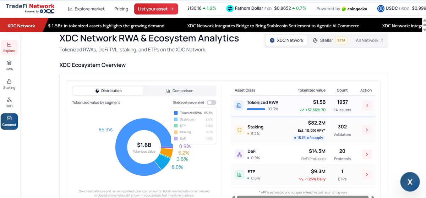Expand the ETP row action arrow
Screen dimensions: 426x198
[x=367, y=175]
